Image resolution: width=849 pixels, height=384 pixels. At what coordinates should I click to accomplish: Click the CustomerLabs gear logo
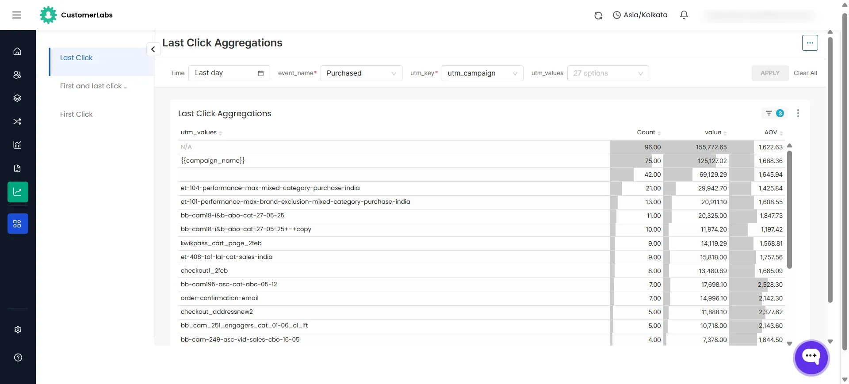(48, 15)
